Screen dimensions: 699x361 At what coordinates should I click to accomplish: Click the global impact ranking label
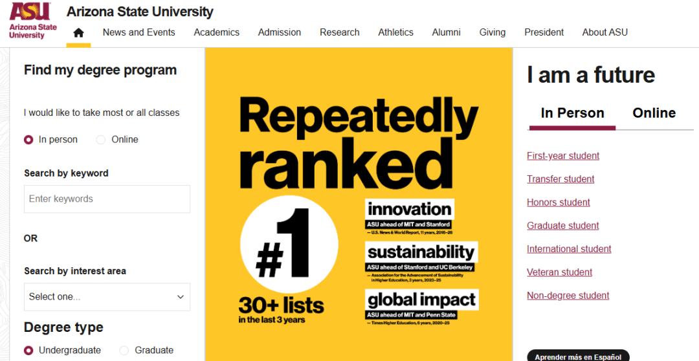click(x=422, y=300)
